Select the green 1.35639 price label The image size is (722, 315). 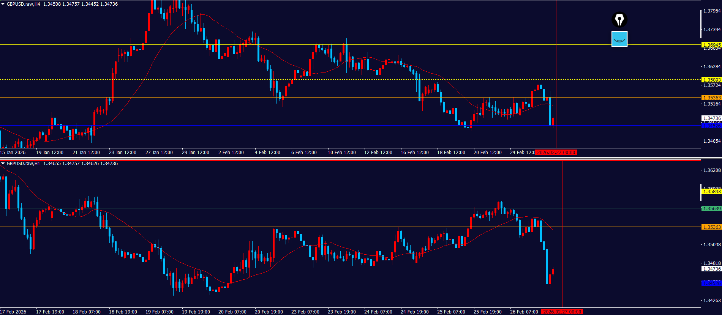(711, 208)
